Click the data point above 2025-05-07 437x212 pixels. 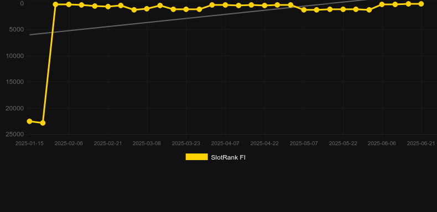pos(304,10)
